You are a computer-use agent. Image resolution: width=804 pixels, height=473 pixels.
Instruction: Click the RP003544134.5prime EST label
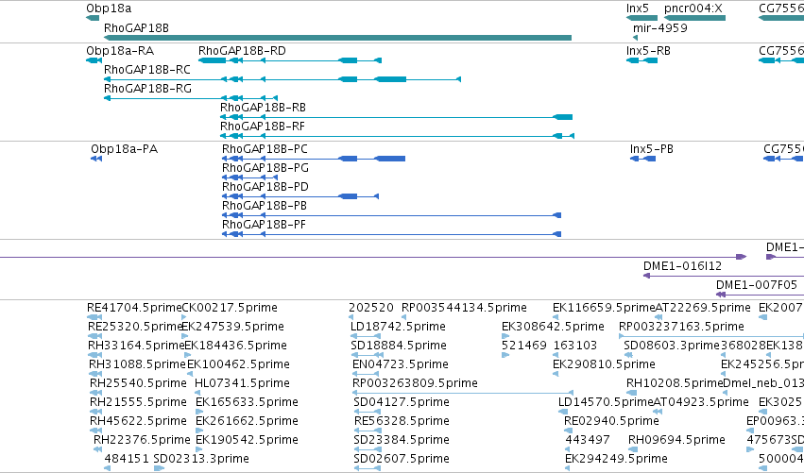(x=464, y=308)
